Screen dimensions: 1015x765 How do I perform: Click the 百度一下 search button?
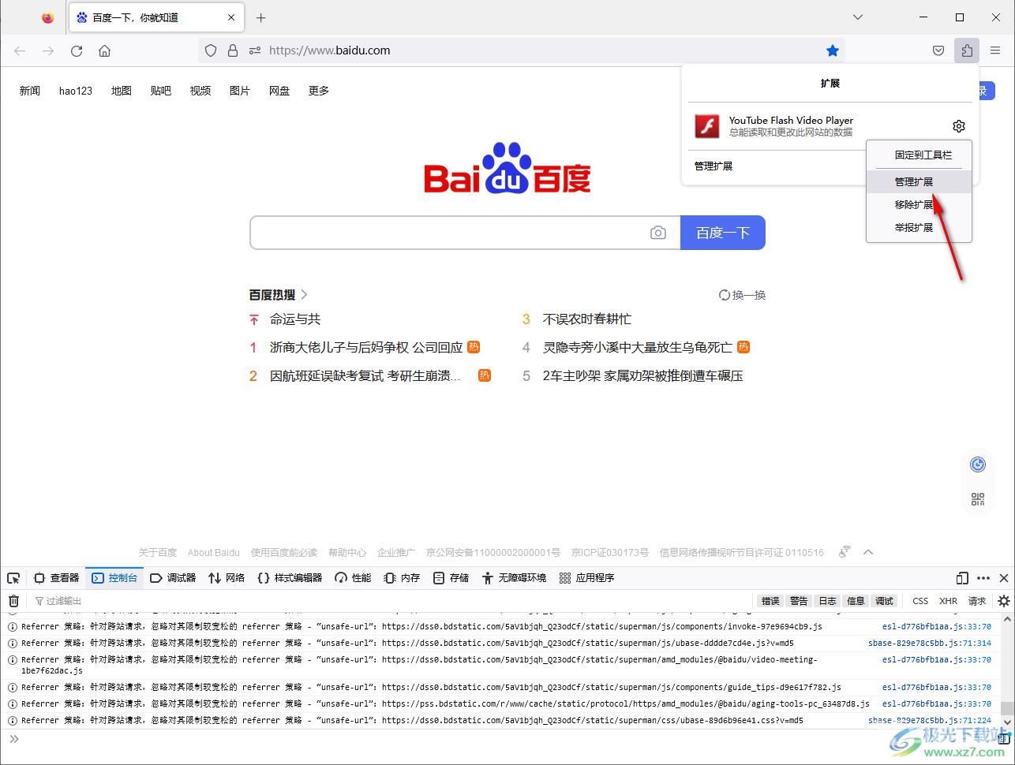point(723,233)
